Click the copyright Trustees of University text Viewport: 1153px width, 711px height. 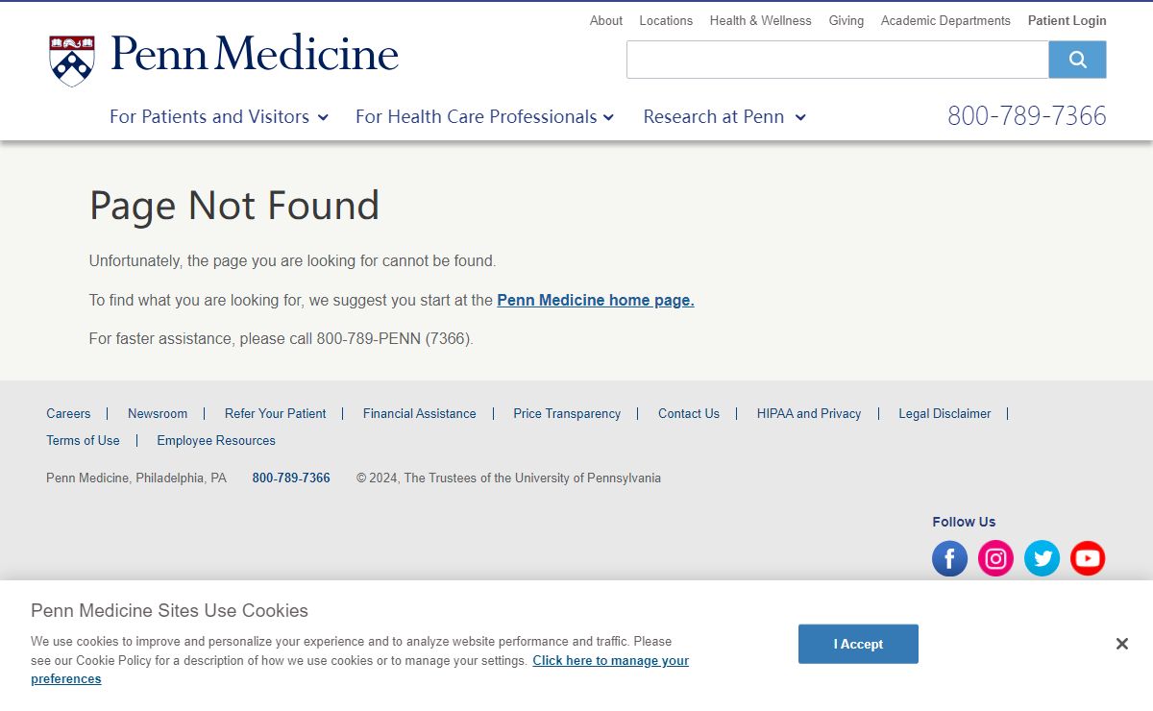coord(508,478)
